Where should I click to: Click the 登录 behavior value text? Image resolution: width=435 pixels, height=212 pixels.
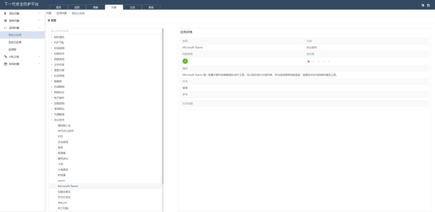coord(185,88)
